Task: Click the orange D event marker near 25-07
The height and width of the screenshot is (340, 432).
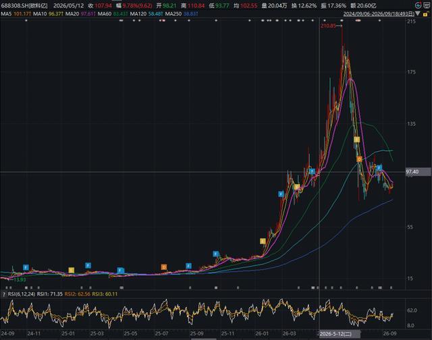Action: coord(164,267)
